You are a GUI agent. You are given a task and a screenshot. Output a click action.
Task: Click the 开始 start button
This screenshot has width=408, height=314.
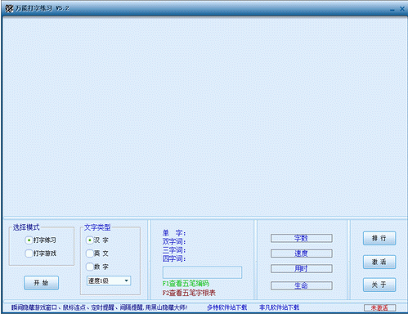click(x=41, y=283)
